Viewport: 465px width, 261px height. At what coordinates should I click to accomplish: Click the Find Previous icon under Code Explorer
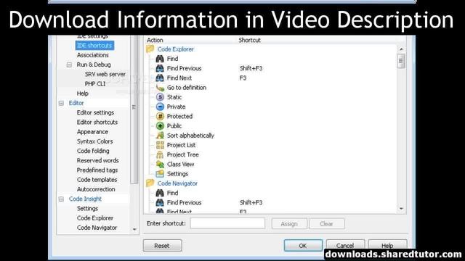160,68
